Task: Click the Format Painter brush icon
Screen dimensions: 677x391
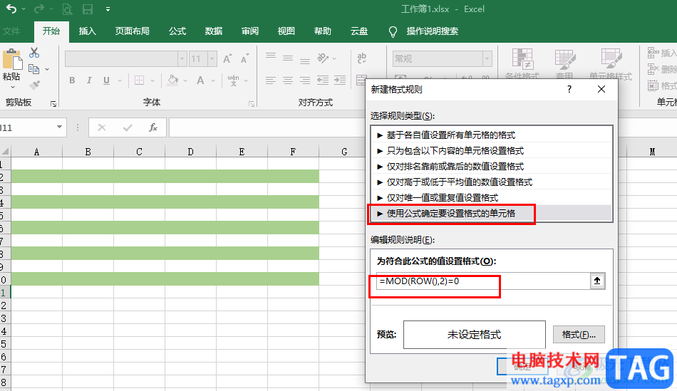Action: point(34,85)
